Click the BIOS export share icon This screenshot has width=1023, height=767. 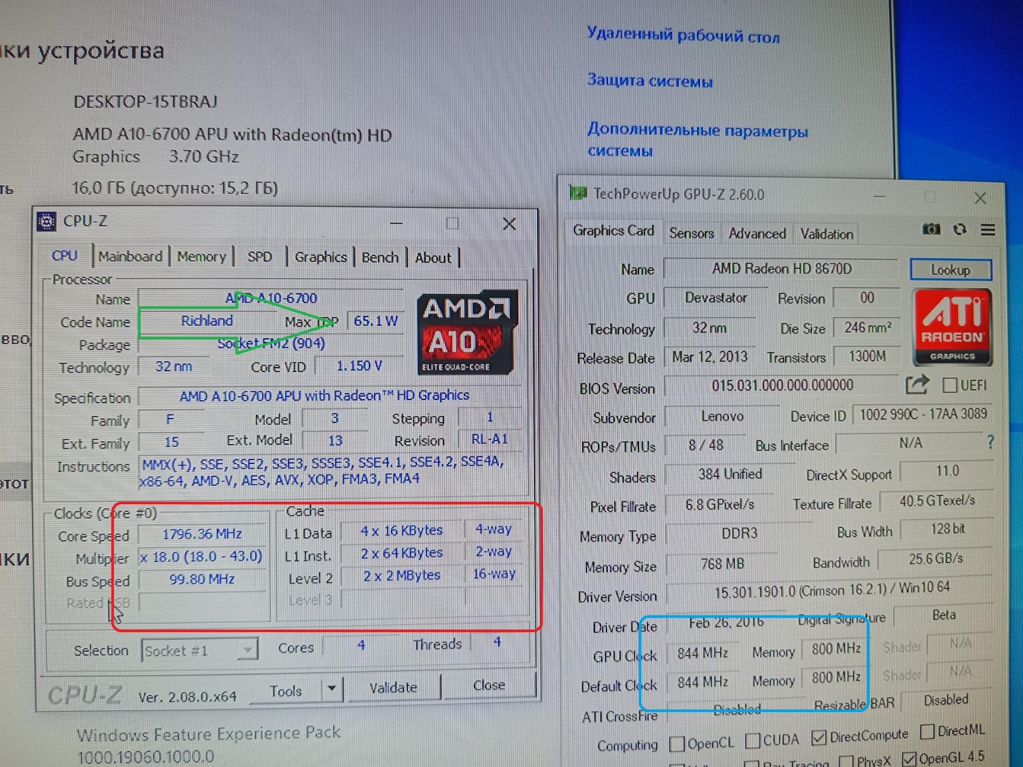click(916, 384)
